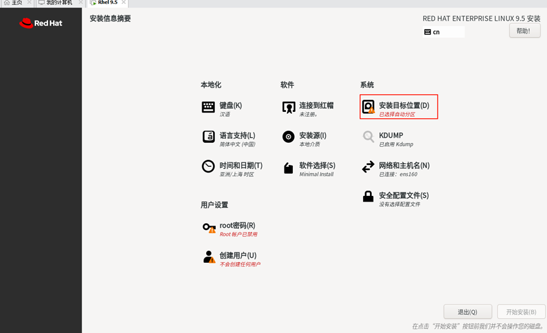Click the 安装信息摘要 page title
Viewport: 547px width, 333px height.
point(110,18)
